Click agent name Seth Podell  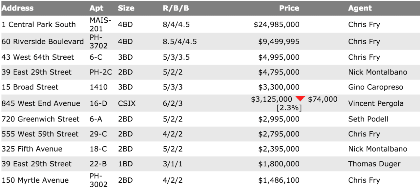[368, 119]
